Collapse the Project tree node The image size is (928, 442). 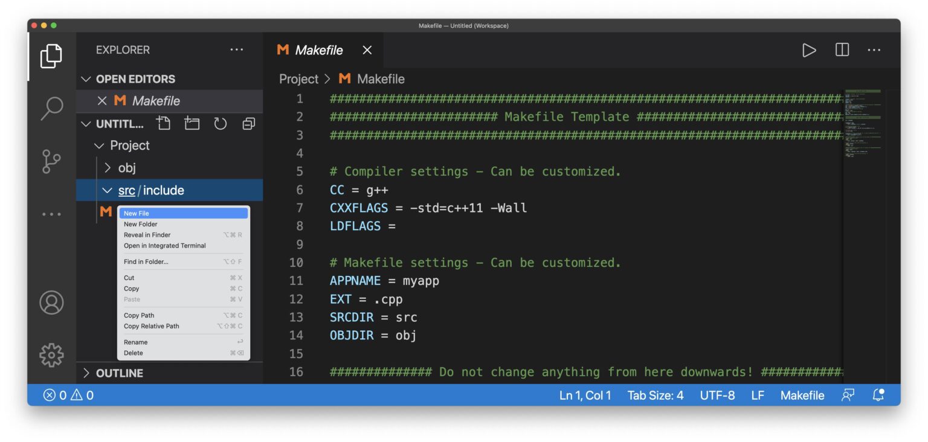point(99,145)
